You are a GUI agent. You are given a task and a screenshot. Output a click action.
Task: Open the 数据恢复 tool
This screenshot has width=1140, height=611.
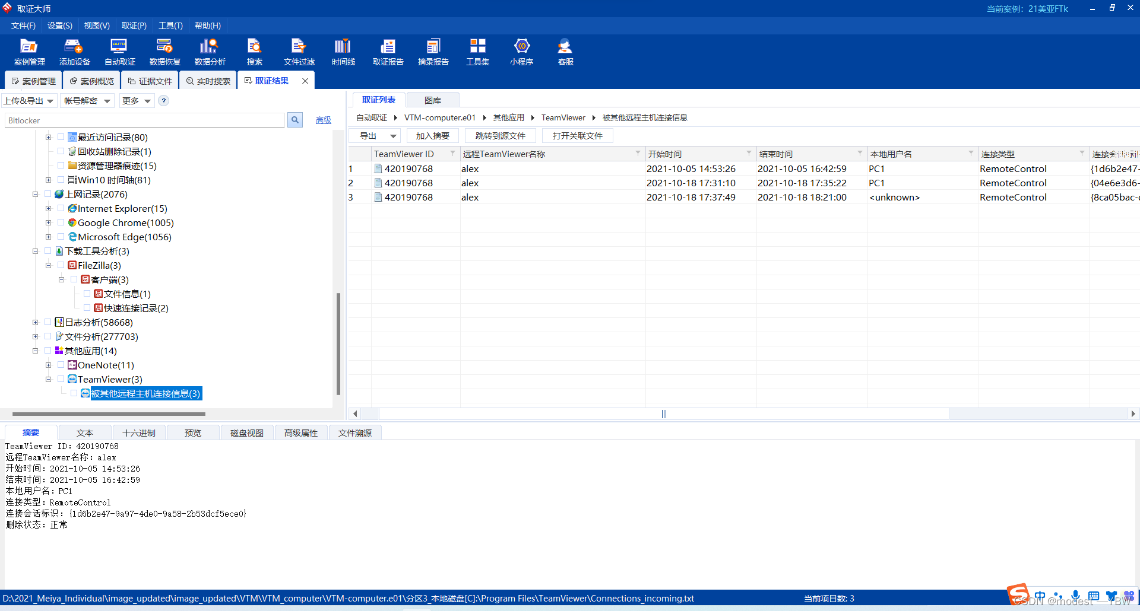point(164,52)
